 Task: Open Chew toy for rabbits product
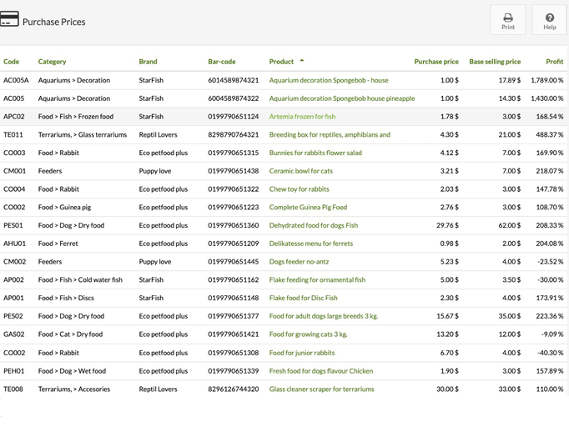[x=299, y=189]
